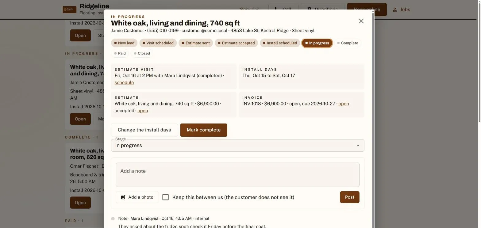Click the 'Add a note' text area
The width and height of the screenshot is (481, 228).
[238, 175]
